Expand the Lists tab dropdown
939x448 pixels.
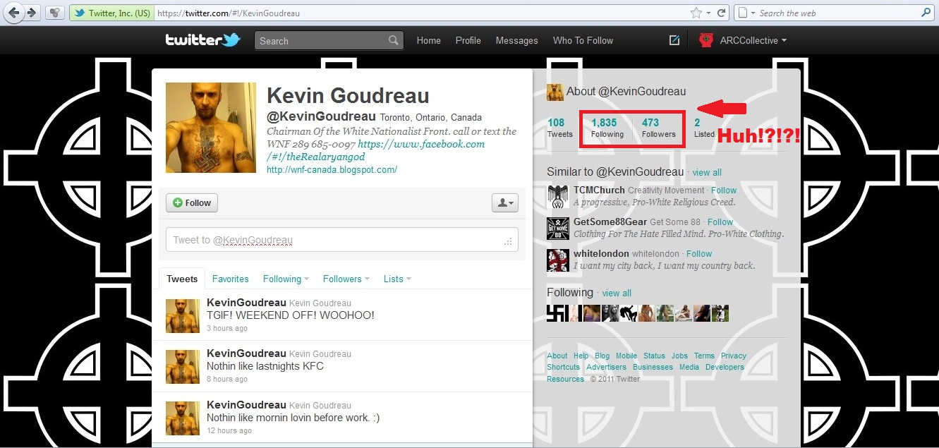(x=408, y=279)
